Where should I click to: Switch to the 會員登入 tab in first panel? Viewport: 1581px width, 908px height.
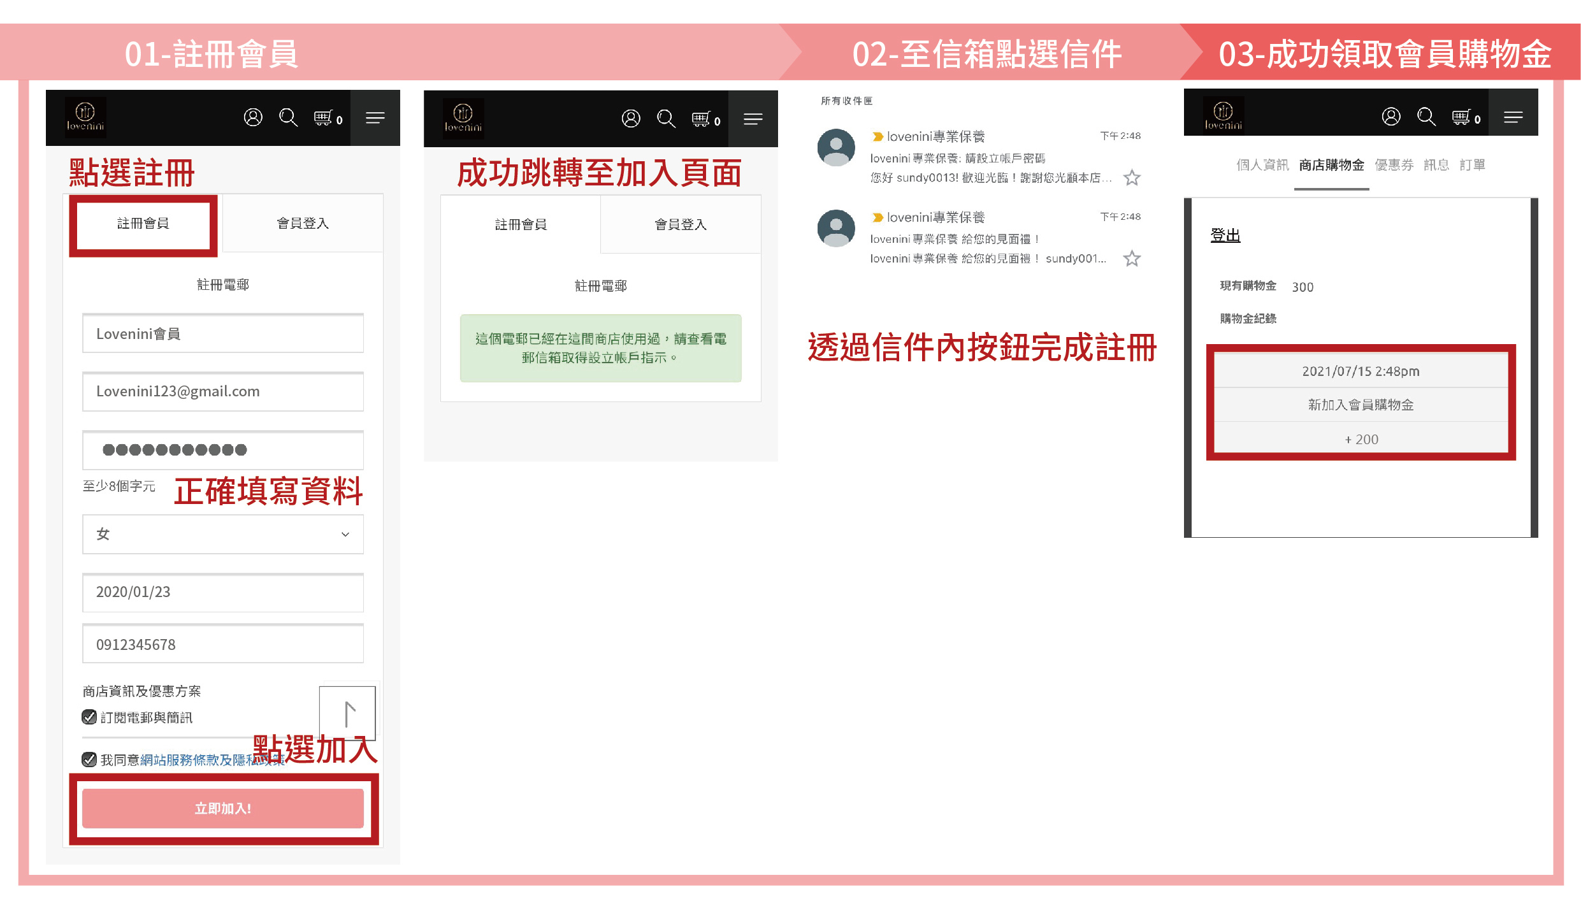click(x=303, y=224)
